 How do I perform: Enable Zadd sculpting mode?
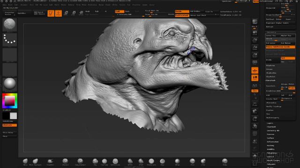tap(120, 11)
